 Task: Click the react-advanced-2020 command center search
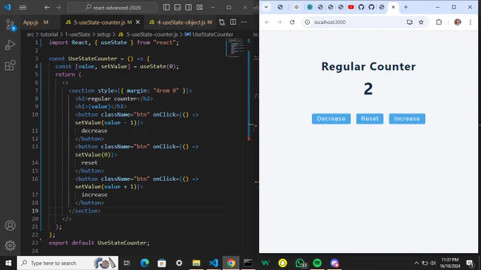tap(112, 7)
